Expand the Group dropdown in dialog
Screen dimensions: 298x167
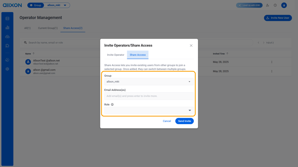click(x=149, y=82)
